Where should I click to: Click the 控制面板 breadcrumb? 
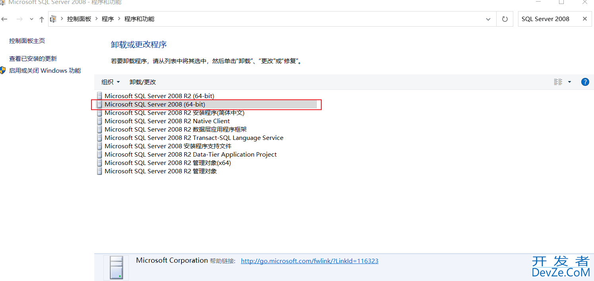click(79, 19)
